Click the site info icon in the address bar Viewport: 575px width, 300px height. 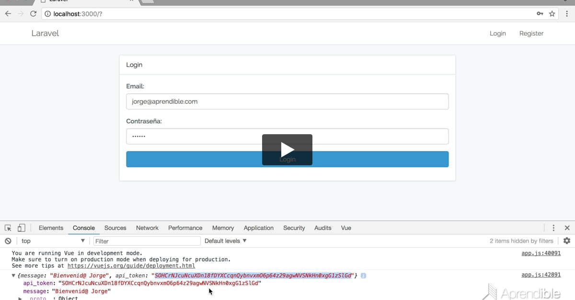(x=47, y=14)
